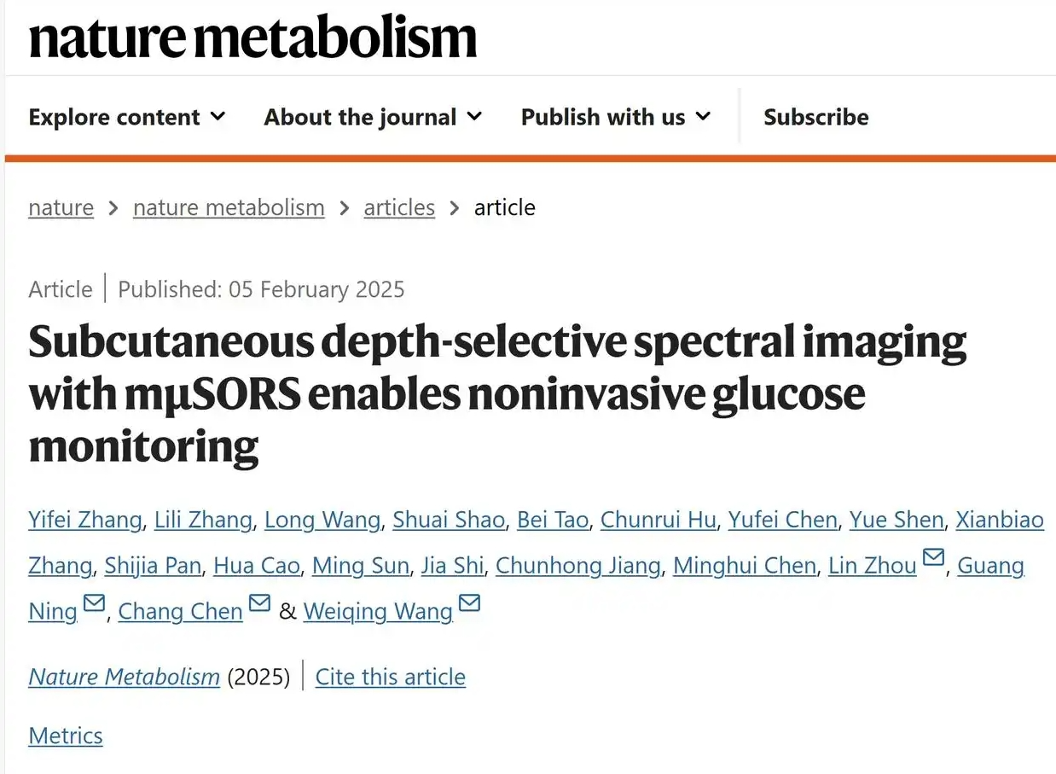
Task: Navigate to articles breadcrumb
Action: (x=399, y=207)
